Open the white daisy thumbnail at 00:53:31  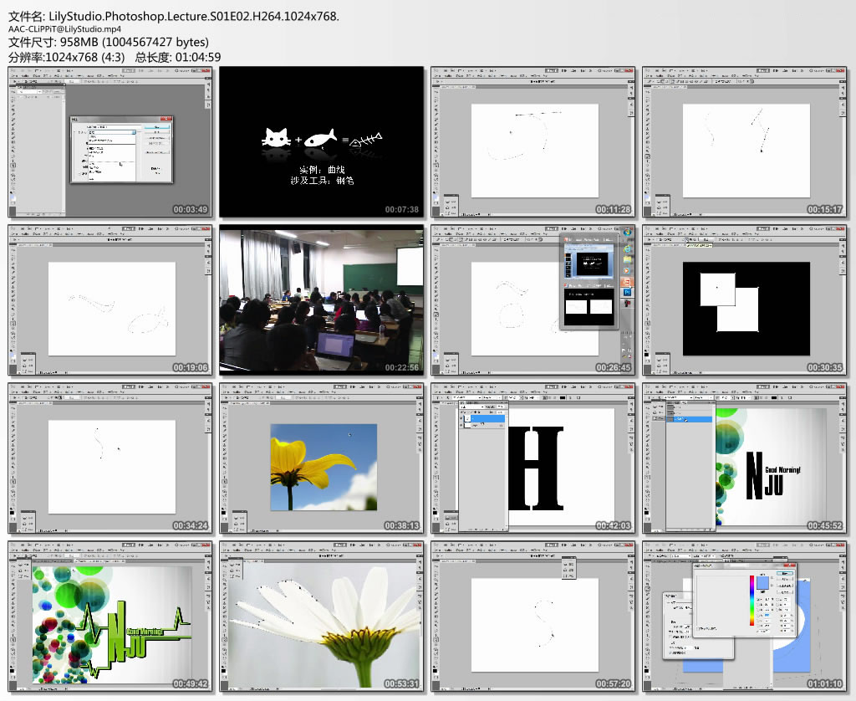tap(321, 616)
